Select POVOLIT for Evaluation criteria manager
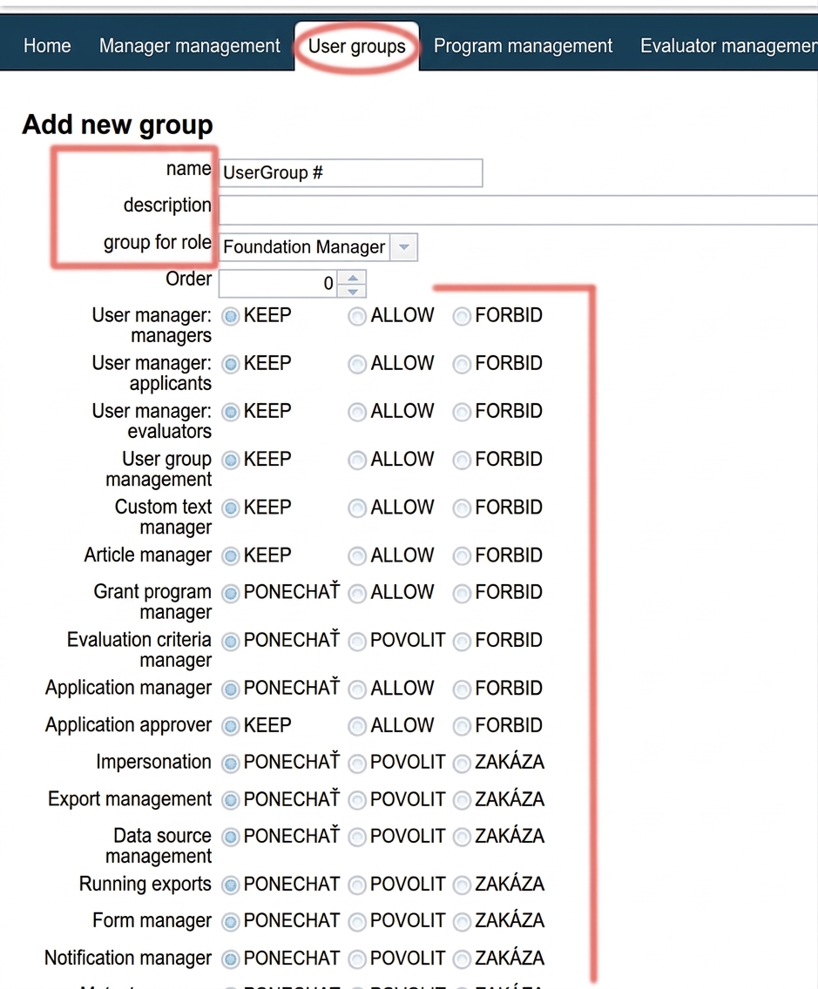This screenshot has height=989, width=818. [357, 641]
